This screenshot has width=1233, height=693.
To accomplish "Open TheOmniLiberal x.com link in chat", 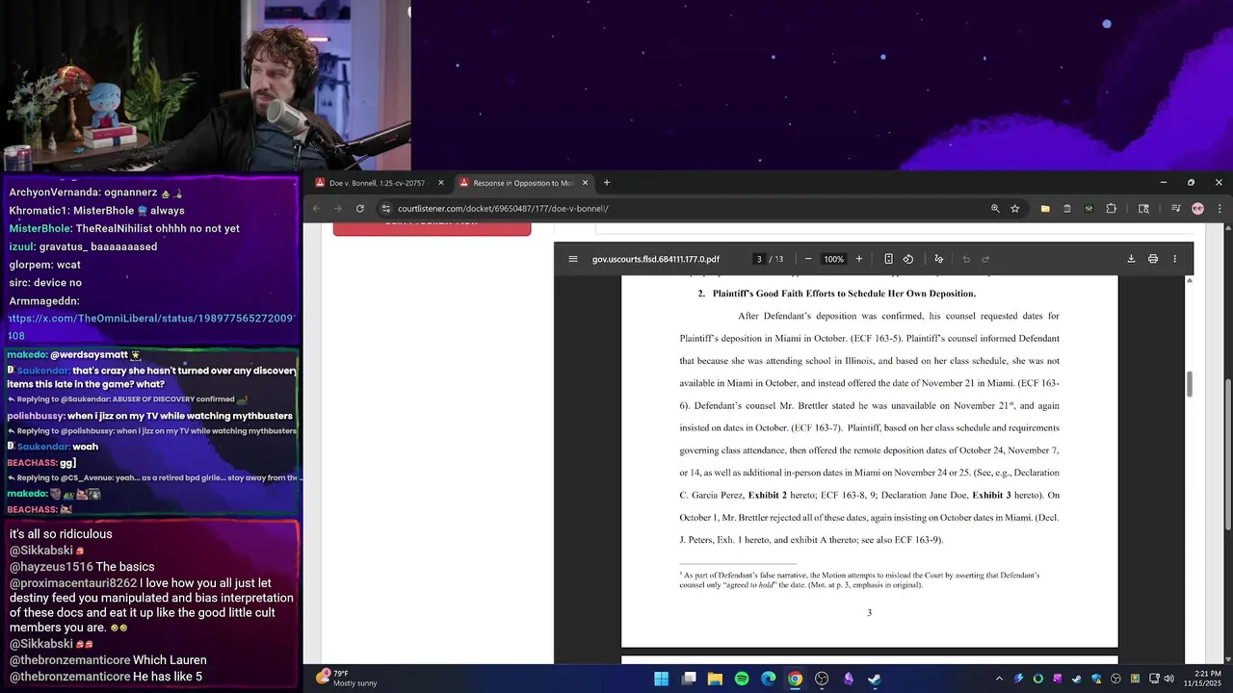I will (x=152, y=326).
